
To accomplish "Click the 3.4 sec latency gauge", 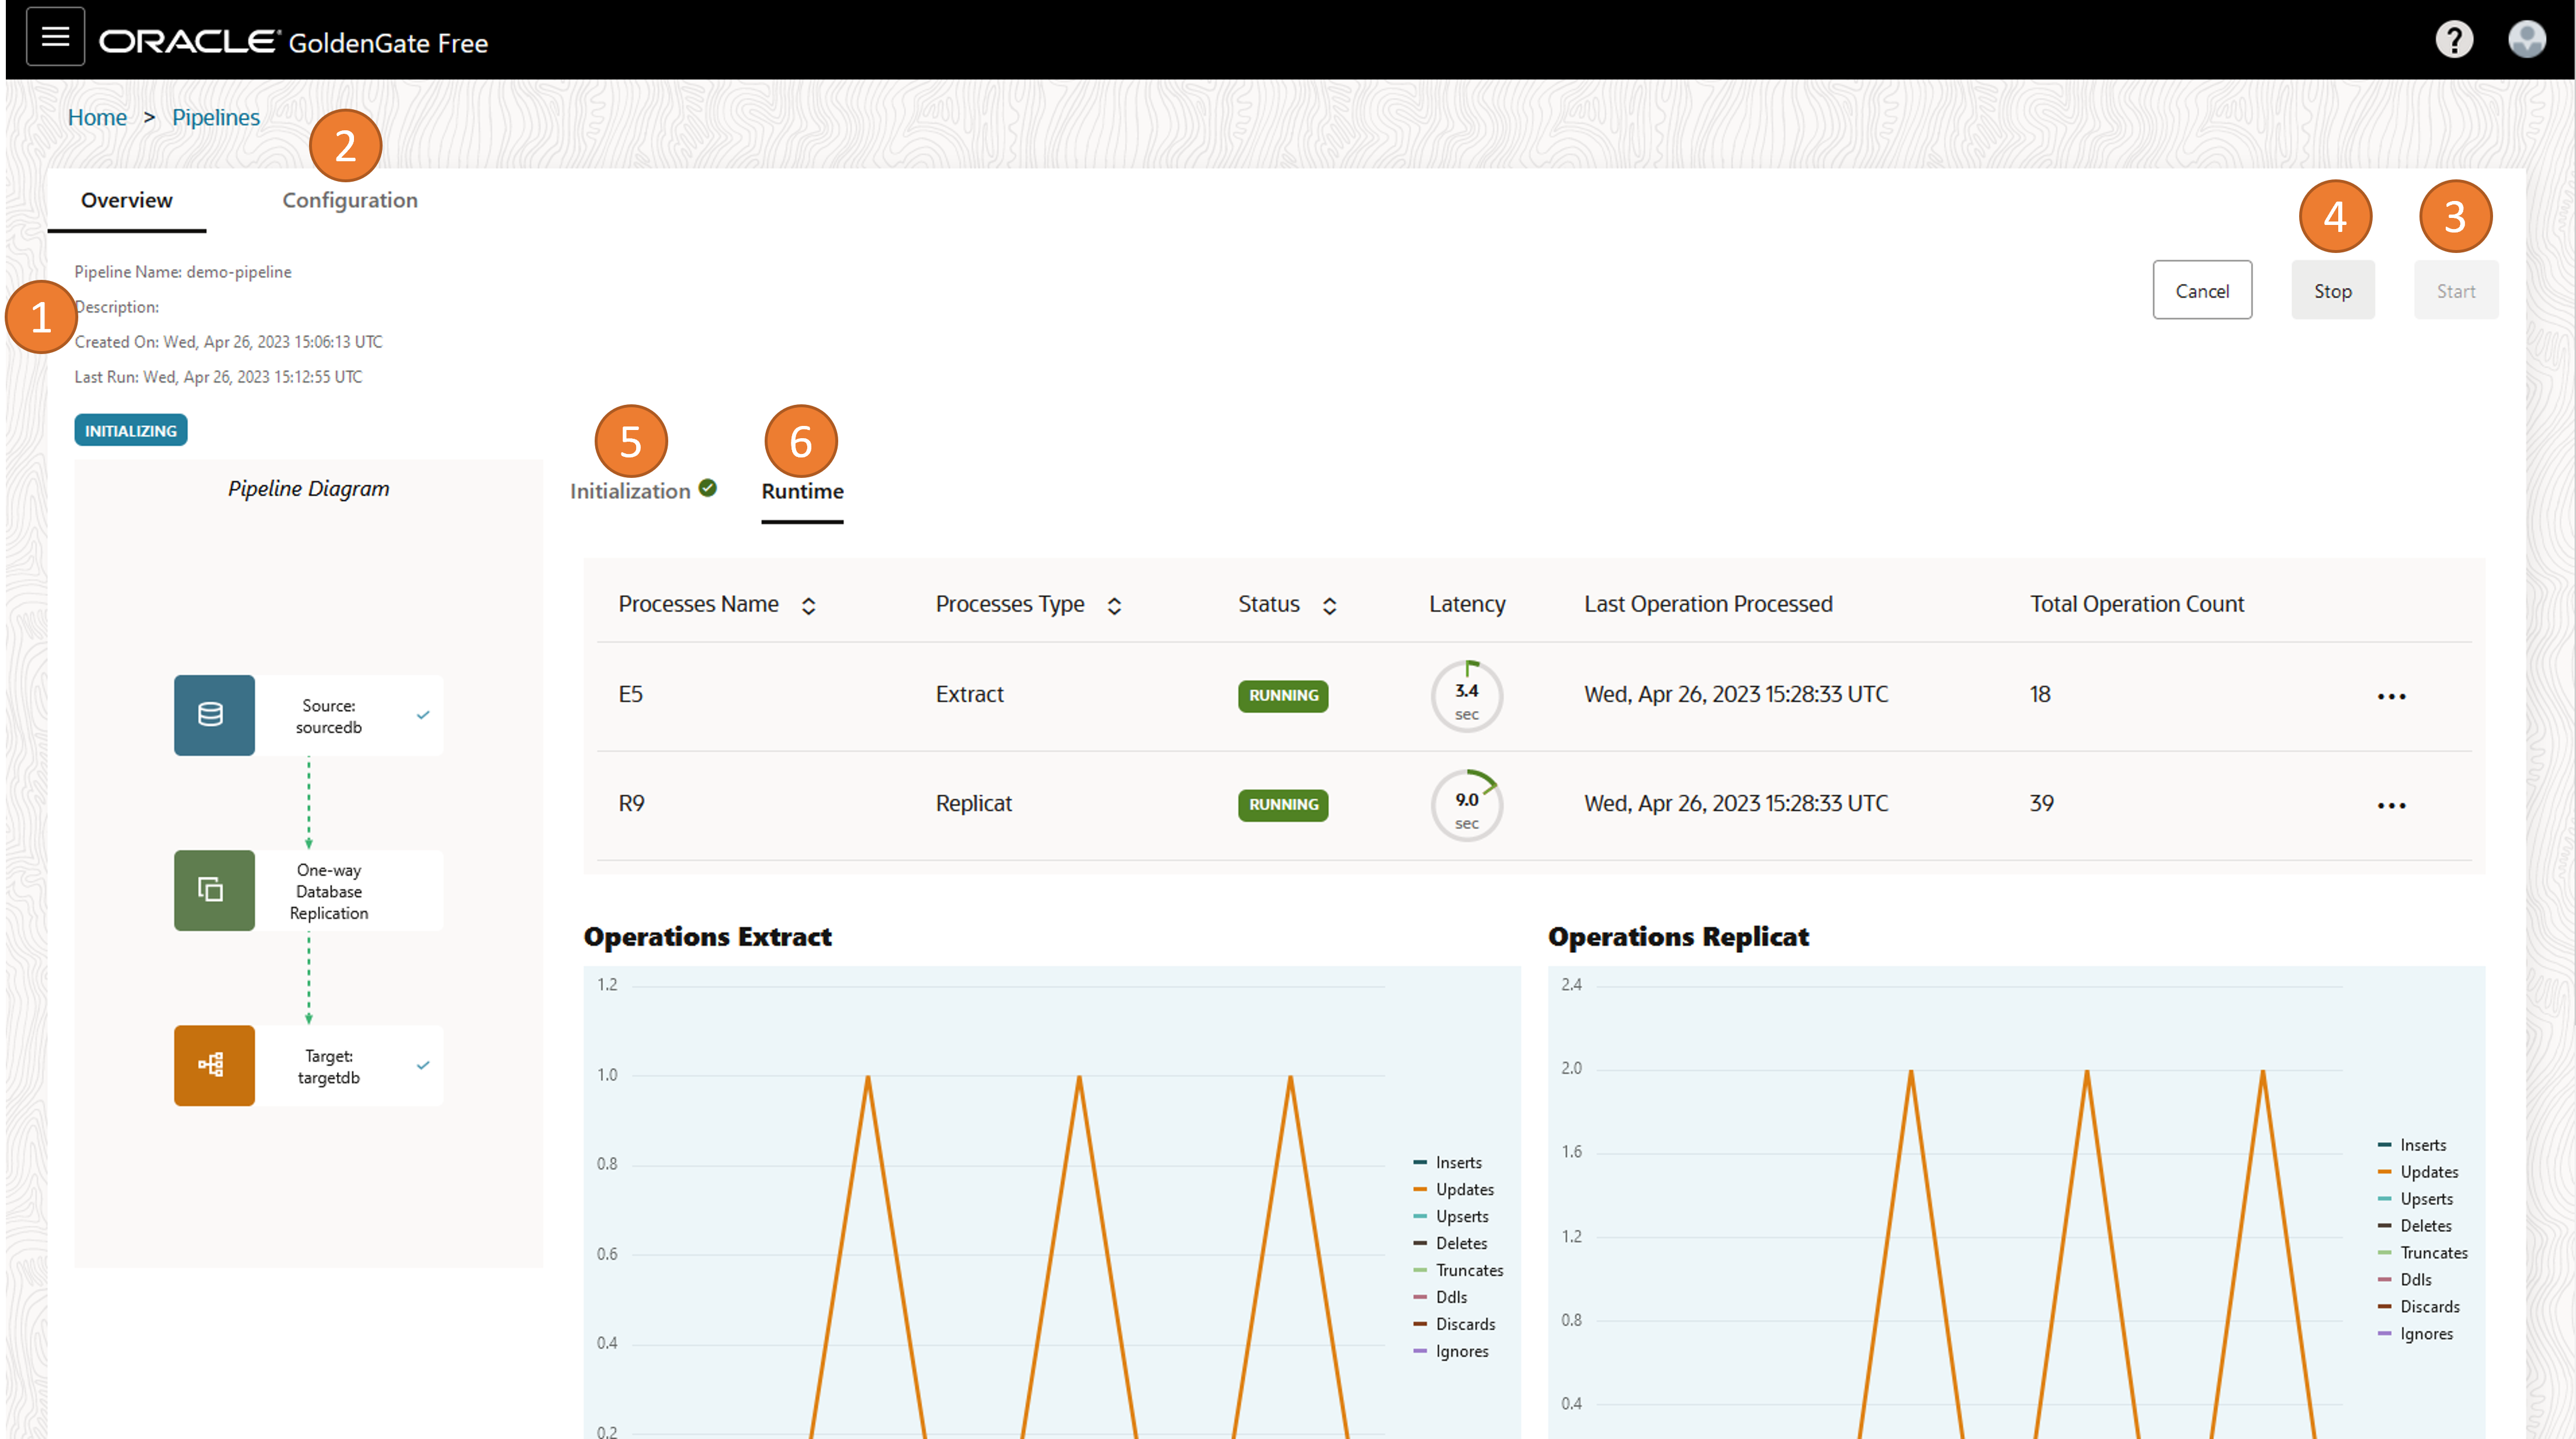I will pos(1467,696).
